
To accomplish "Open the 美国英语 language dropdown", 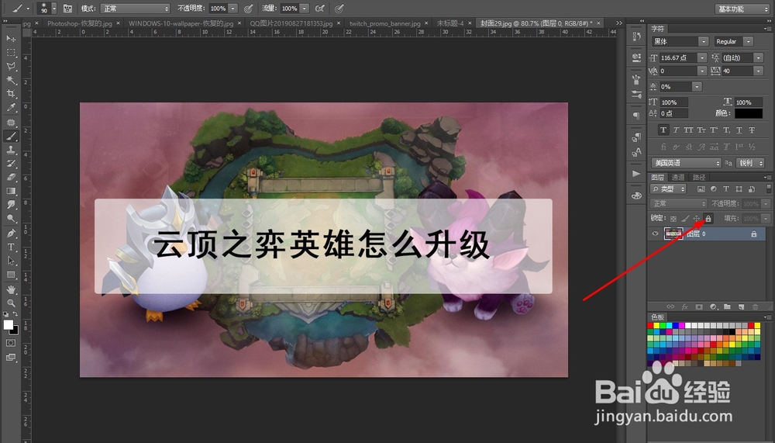I will [x=686, y=163].
